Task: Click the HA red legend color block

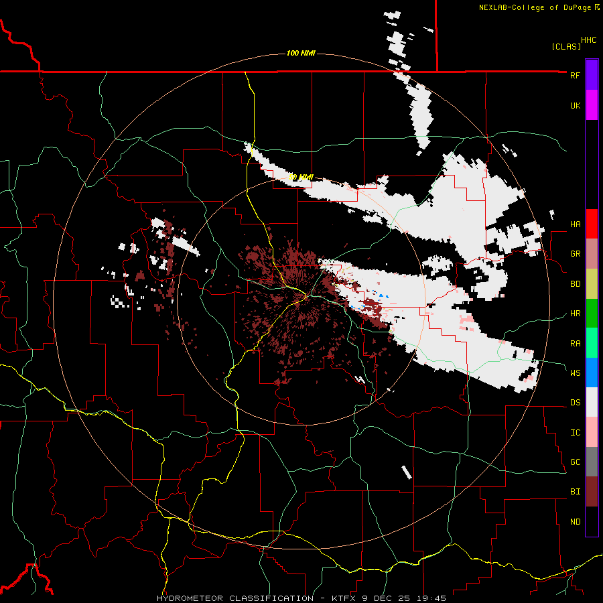Action: (592, 224)
